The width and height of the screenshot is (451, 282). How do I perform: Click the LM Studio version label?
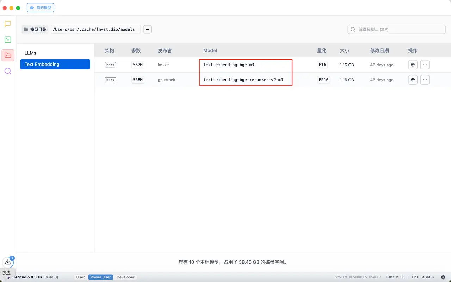pos(35,277)
